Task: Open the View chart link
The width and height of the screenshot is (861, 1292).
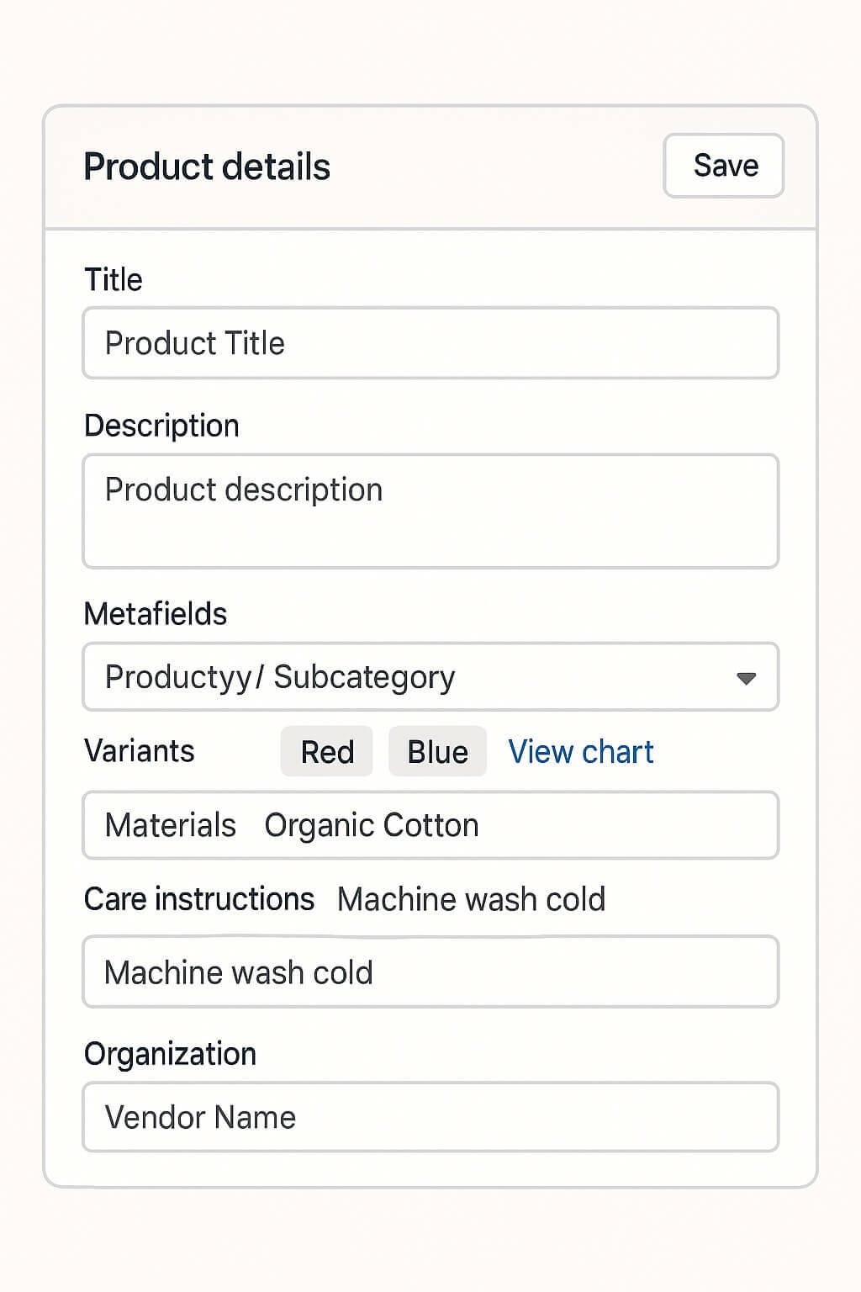Action: [581, 751]
